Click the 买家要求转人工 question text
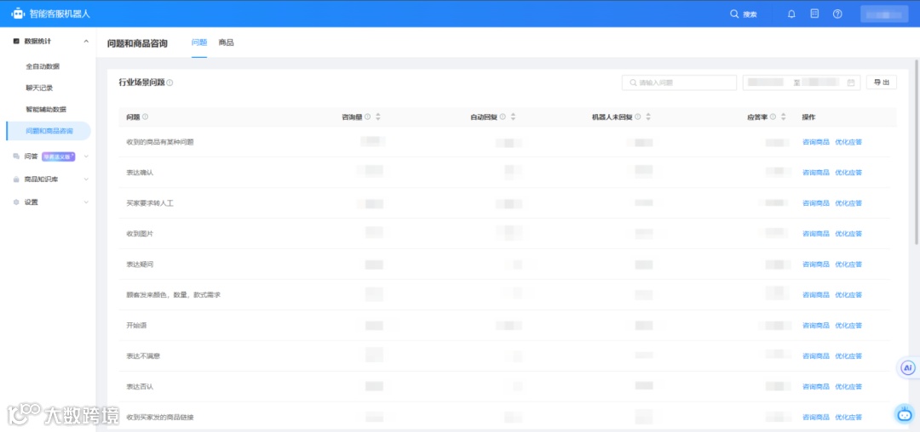 click(150, 203)
